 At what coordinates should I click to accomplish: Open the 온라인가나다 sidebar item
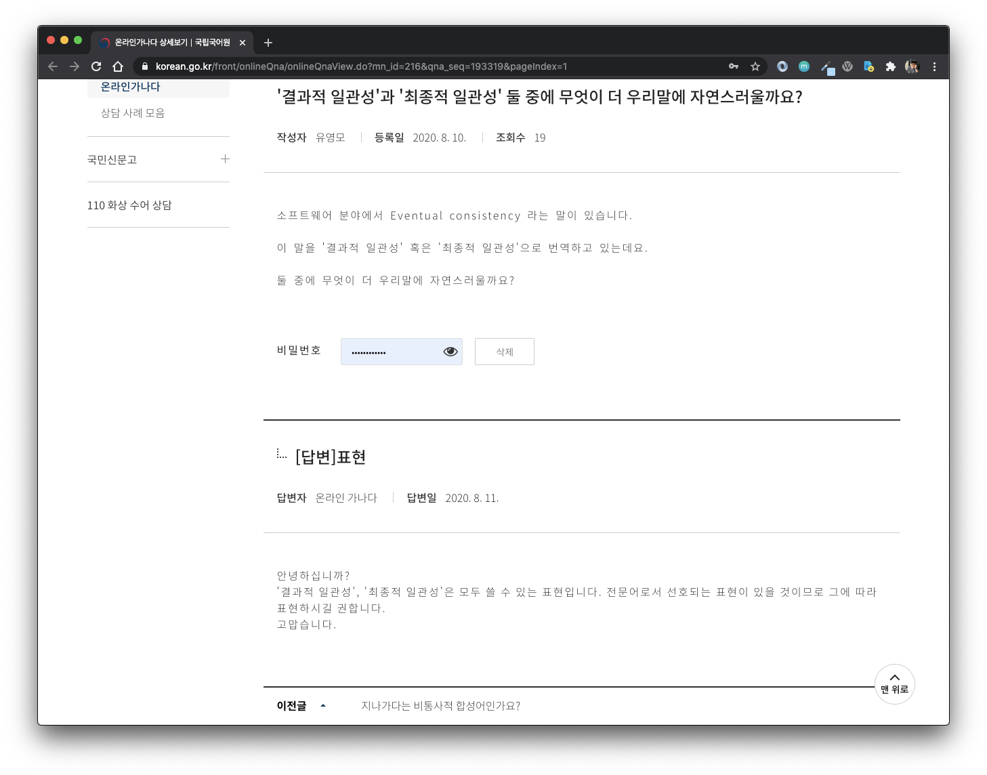[131, 87]
